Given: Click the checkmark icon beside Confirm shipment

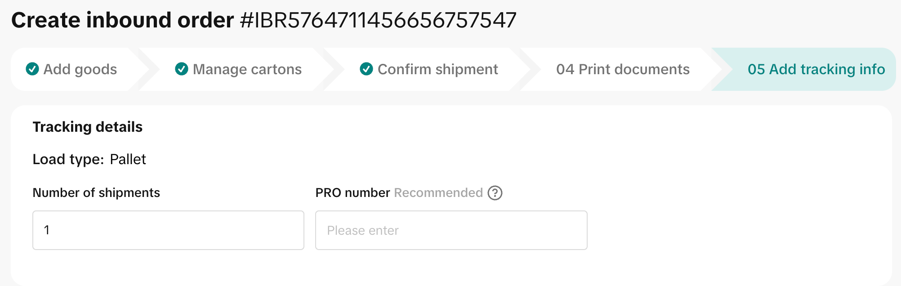Looking at the screenshot, I should [x=366, y=69].
